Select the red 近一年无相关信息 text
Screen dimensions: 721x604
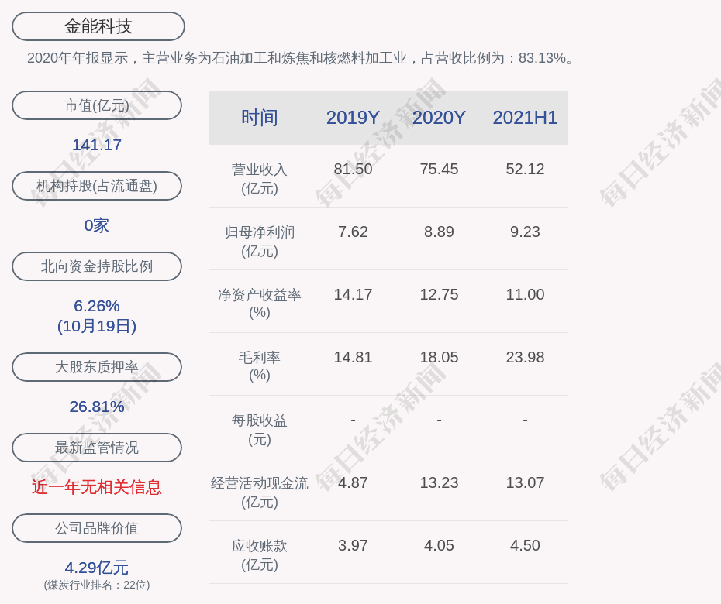click(97, 487)
